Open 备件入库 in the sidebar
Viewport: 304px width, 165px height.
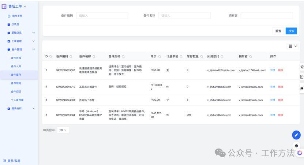pos(16,66)
